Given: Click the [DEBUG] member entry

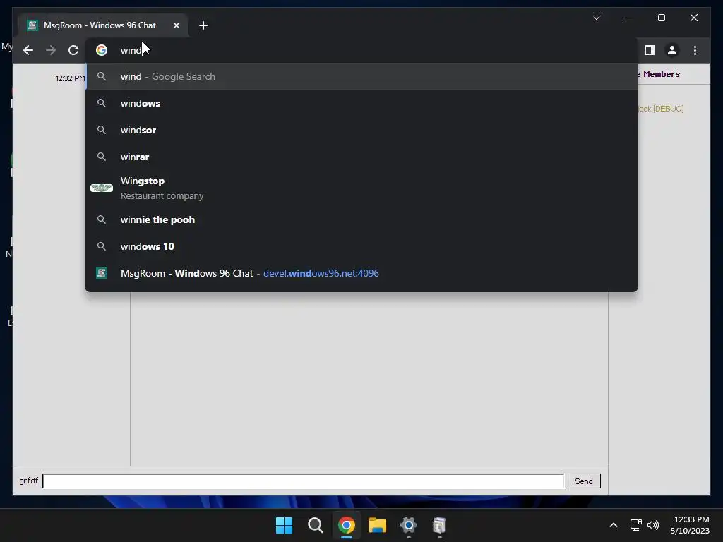Looking at the screenshot, I should coord(661,109).
